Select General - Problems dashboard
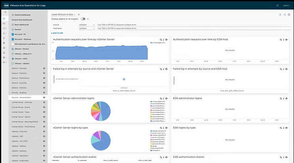Image resolution: width=294 pixels, height=163 pixels. (19, 73)
